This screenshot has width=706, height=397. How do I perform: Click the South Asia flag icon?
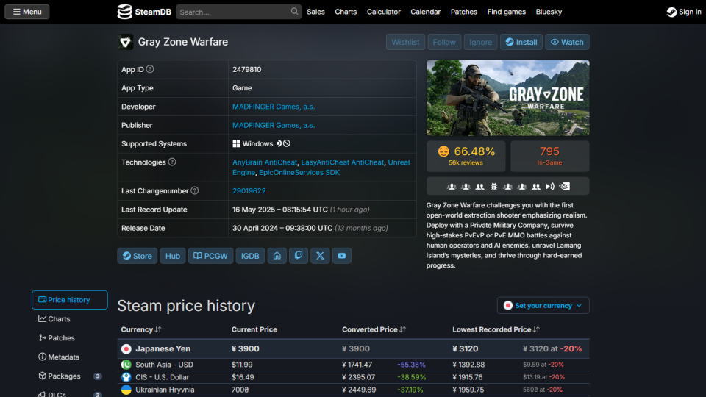(126, 365)
